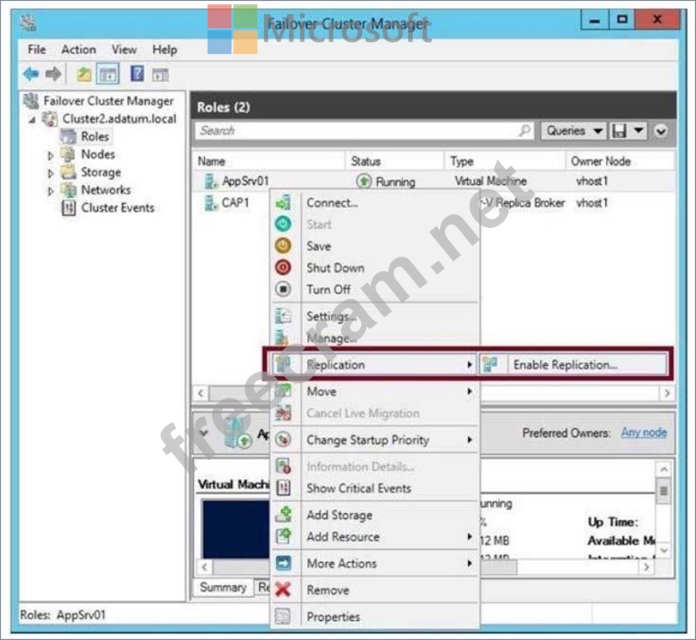This screenshot has height=640, width=696.
Task: Click the roles list right scroll arrow
Action: tap(667, 393)
